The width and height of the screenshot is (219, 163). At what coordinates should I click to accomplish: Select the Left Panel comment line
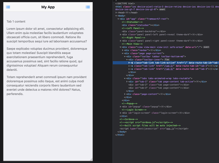133,28
